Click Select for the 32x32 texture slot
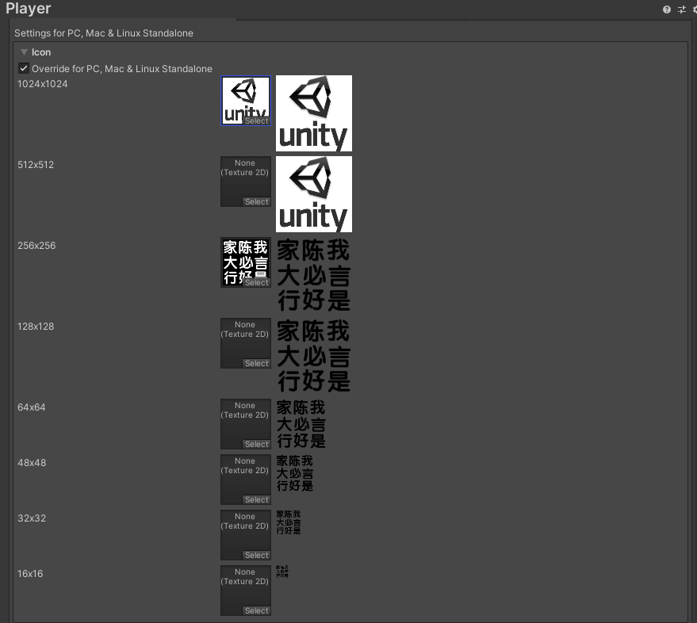This screenshot has height=623, width=697. point(256,556)
